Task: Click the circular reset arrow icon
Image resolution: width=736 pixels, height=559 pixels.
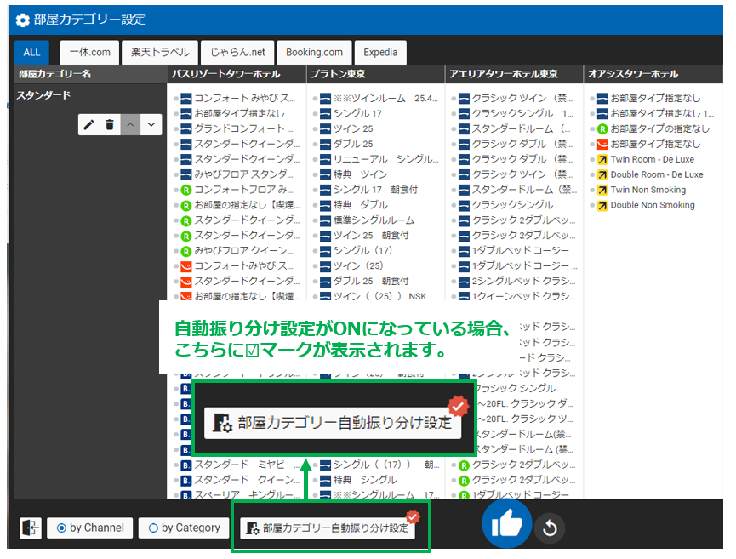Action: coord(550,528)
